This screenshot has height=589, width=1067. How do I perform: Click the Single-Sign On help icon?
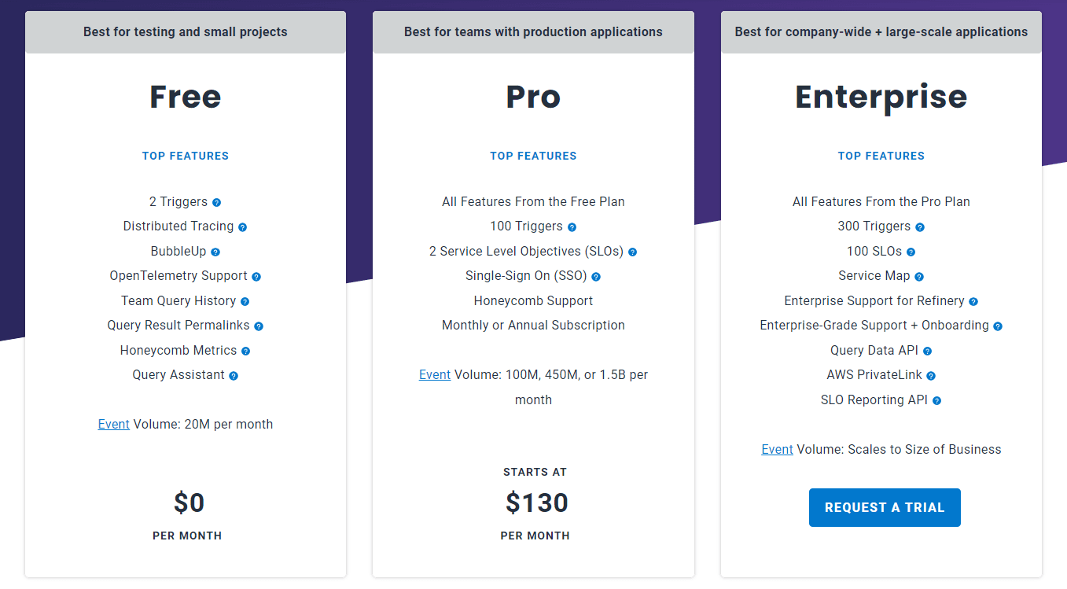[x=596, y=277]
